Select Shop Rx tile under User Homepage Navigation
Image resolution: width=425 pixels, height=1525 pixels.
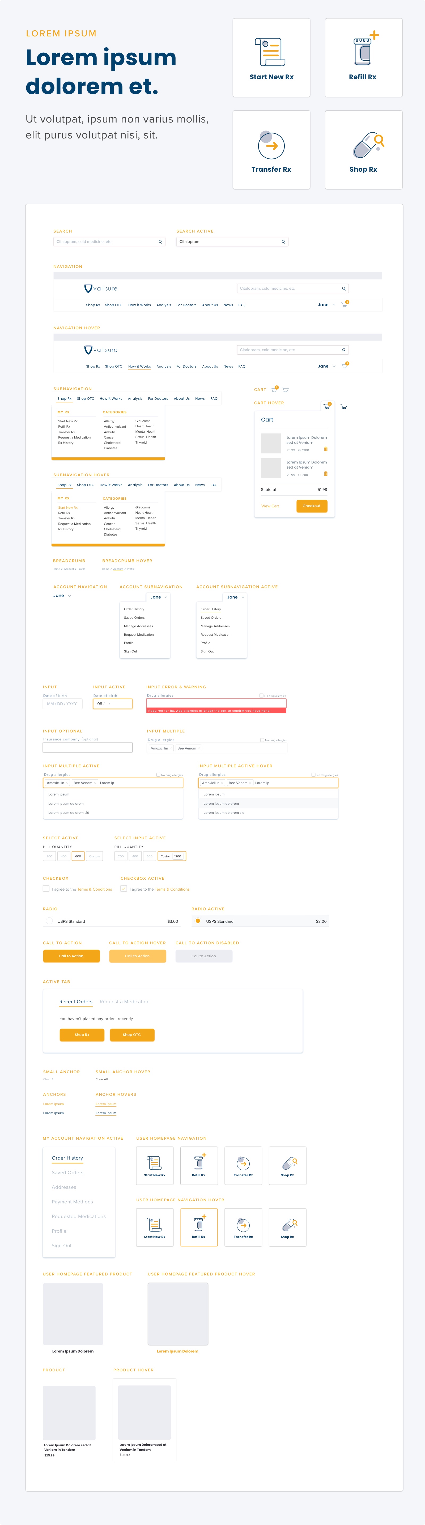[288, 1165]
